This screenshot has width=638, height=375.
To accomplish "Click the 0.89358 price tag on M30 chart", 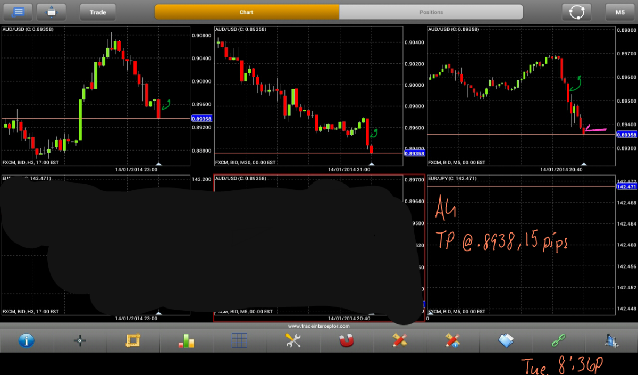I will point(414,153).
